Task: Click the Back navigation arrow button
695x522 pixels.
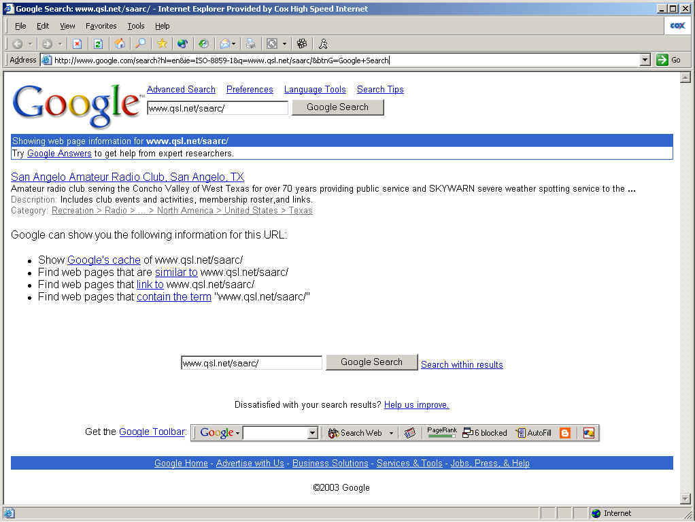Action: point(17,44)
